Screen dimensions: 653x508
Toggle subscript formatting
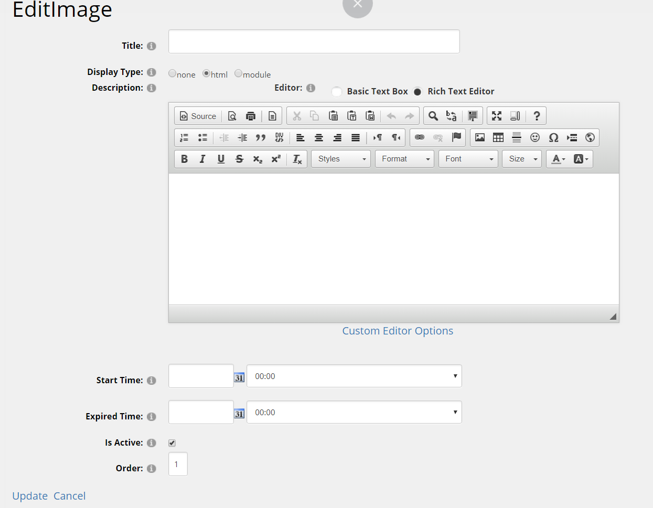point(258,159)
